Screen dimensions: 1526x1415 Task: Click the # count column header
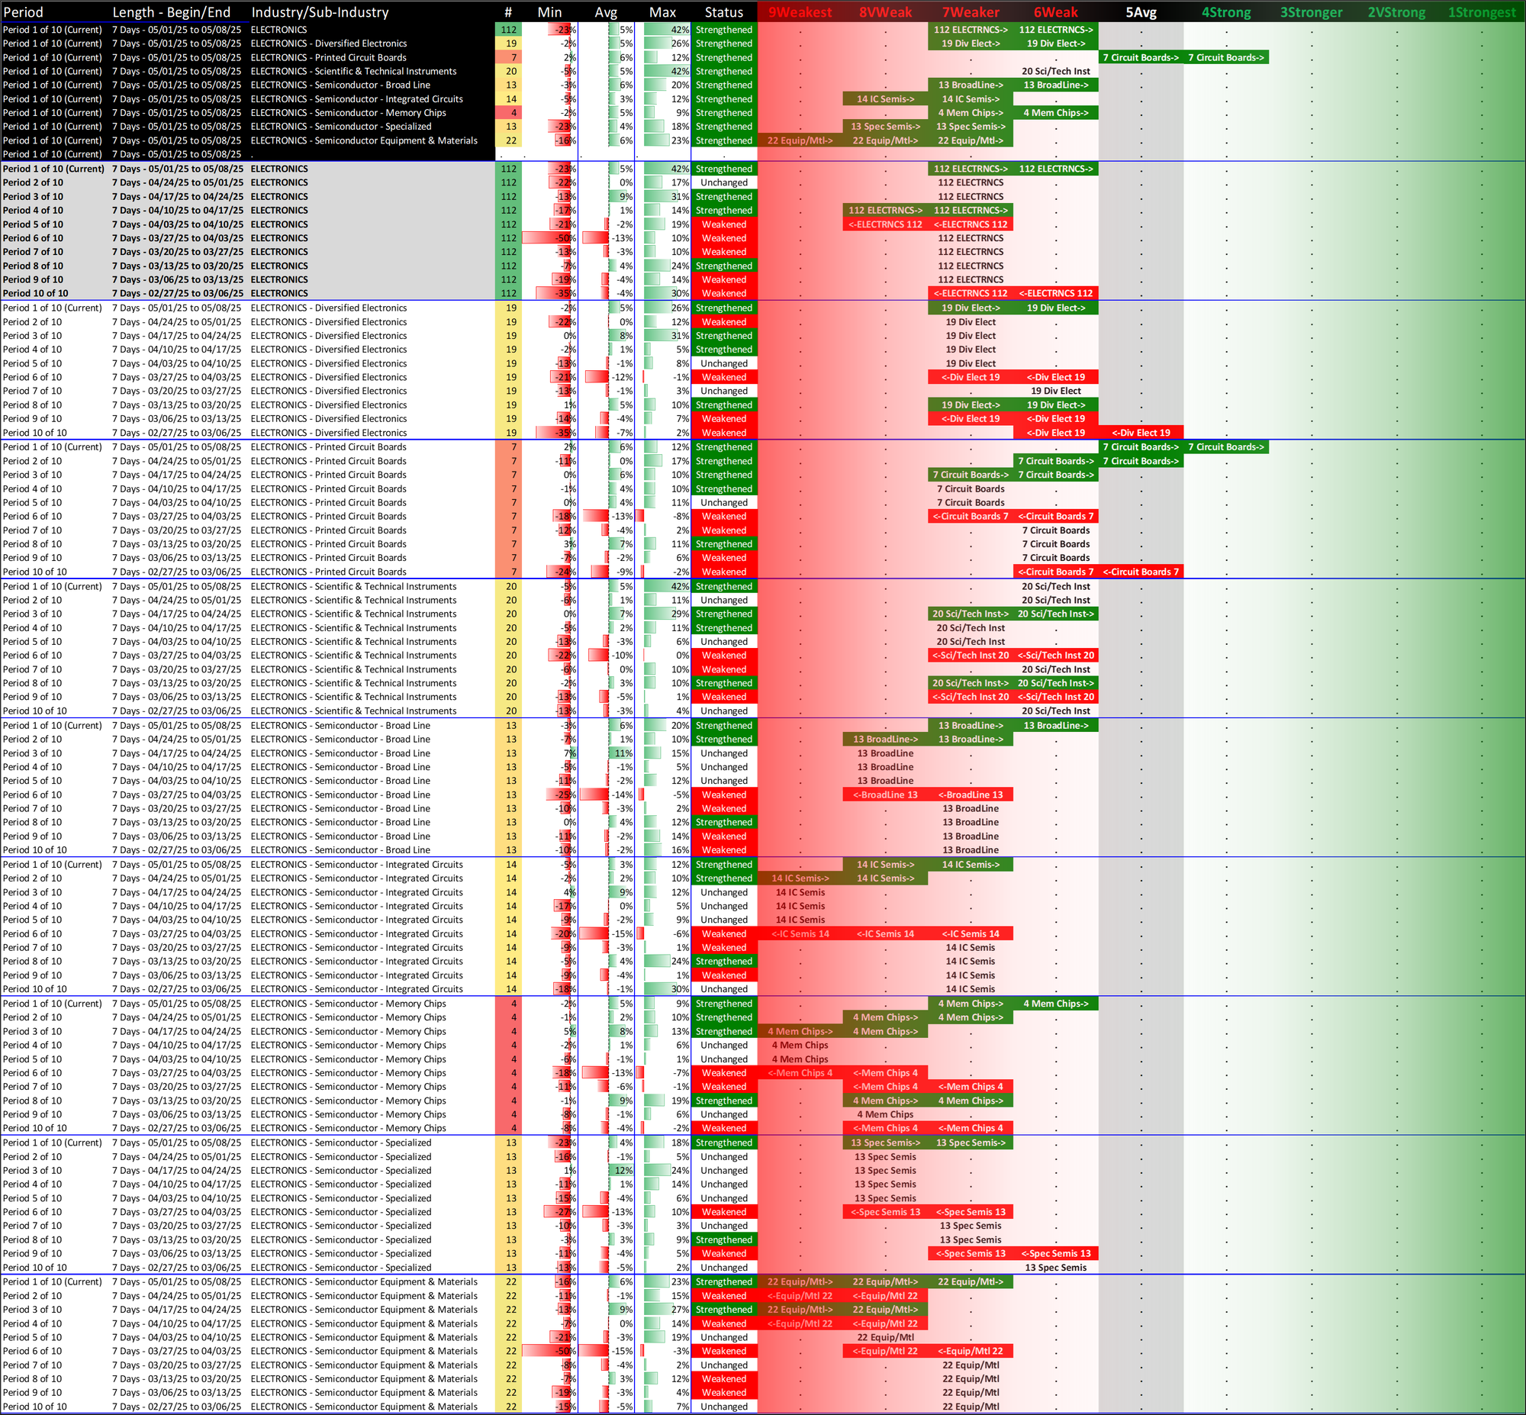click(508, 12)
